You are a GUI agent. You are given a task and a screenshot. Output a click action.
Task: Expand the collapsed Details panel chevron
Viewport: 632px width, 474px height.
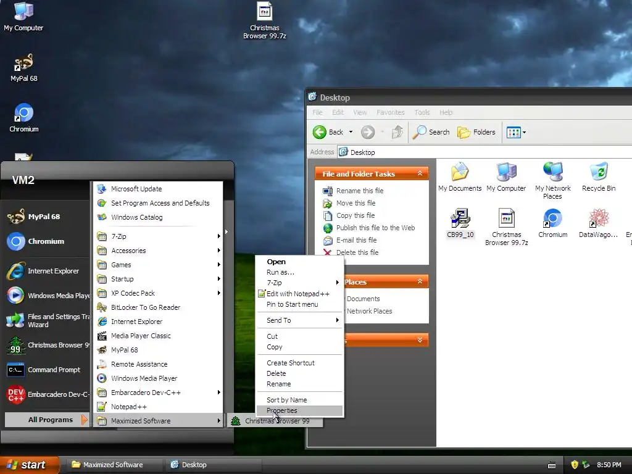point(420,340)
